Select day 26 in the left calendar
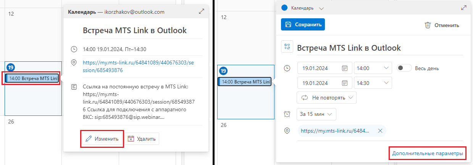 click(11, 122)
